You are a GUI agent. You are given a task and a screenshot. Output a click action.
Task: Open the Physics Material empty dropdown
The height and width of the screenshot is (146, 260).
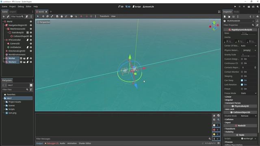(249, 50)
